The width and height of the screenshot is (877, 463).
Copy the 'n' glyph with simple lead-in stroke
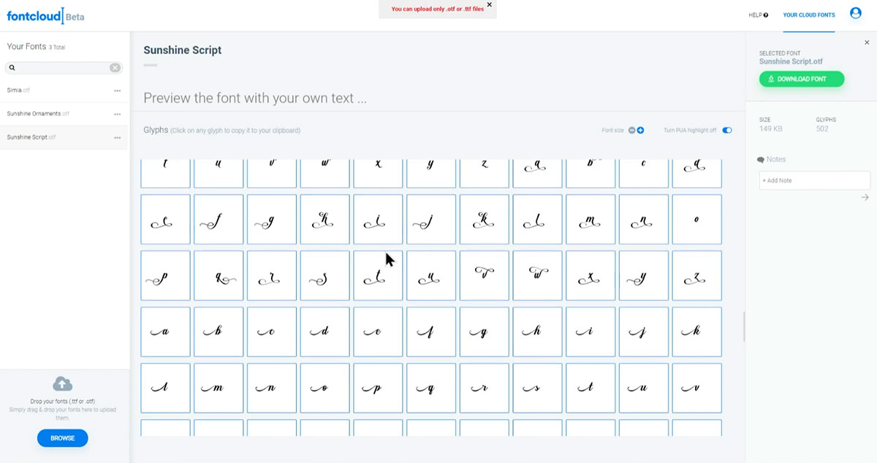(272, 388)
